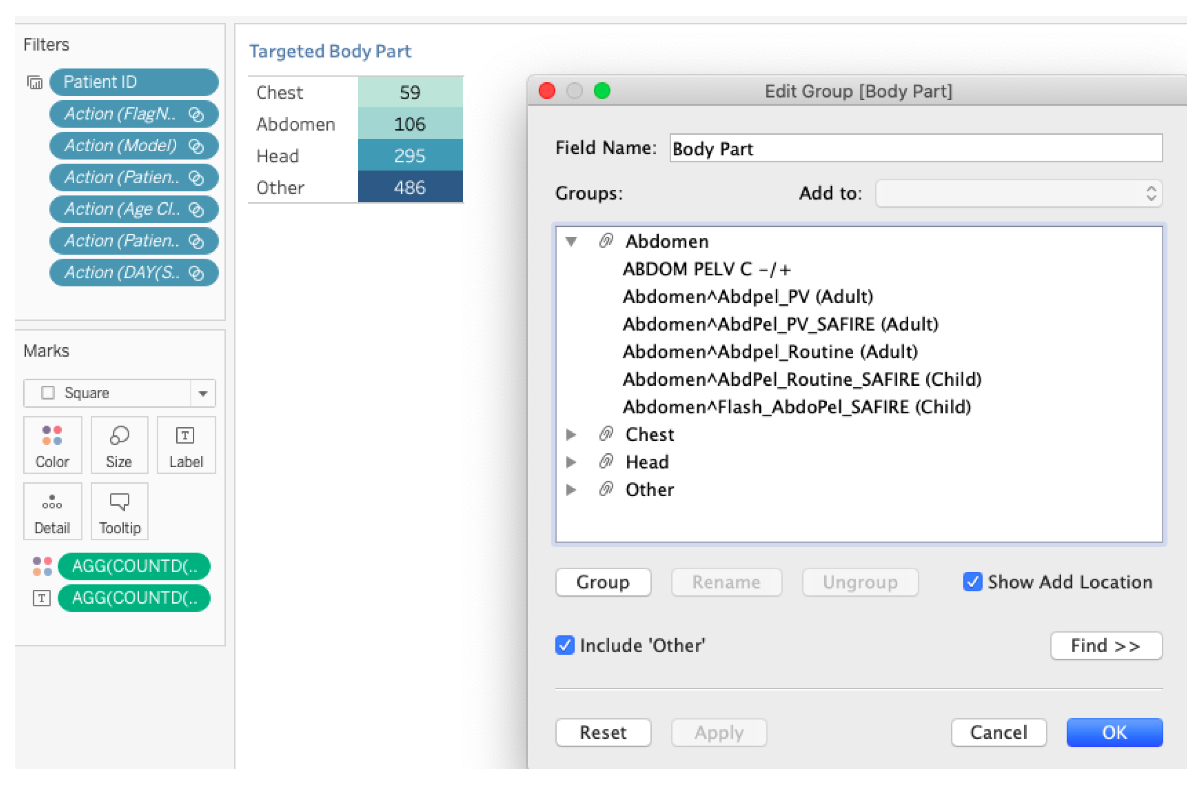Open the Color marks card

[x=52, y=446]
